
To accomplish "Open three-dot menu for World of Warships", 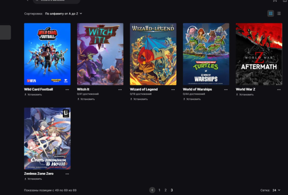I will tap(226, 90).
